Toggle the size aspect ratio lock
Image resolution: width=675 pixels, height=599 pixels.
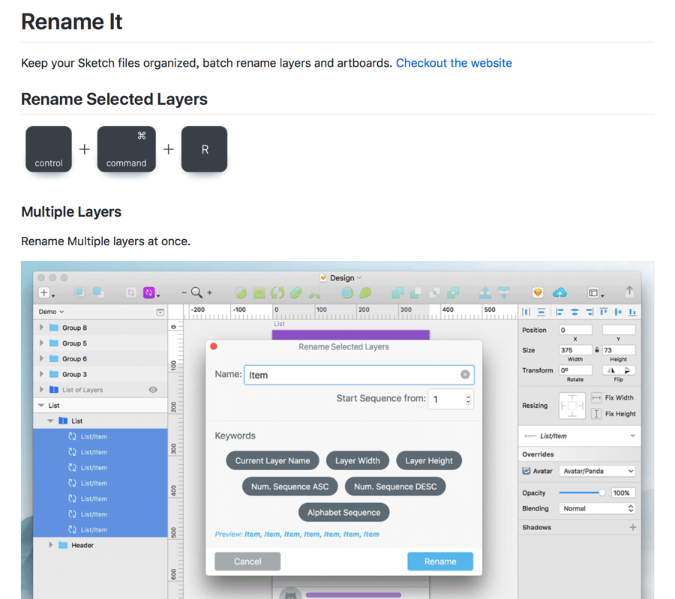597,350
